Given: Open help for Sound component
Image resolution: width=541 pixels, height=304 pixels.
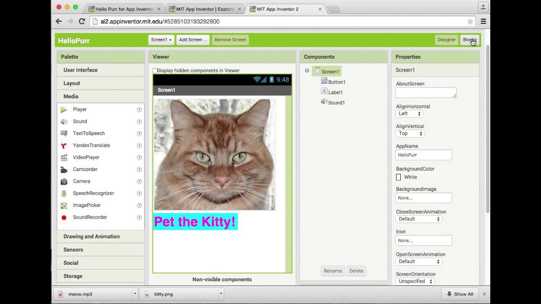Looking at the screenshot, I should (x=139, y=122).
